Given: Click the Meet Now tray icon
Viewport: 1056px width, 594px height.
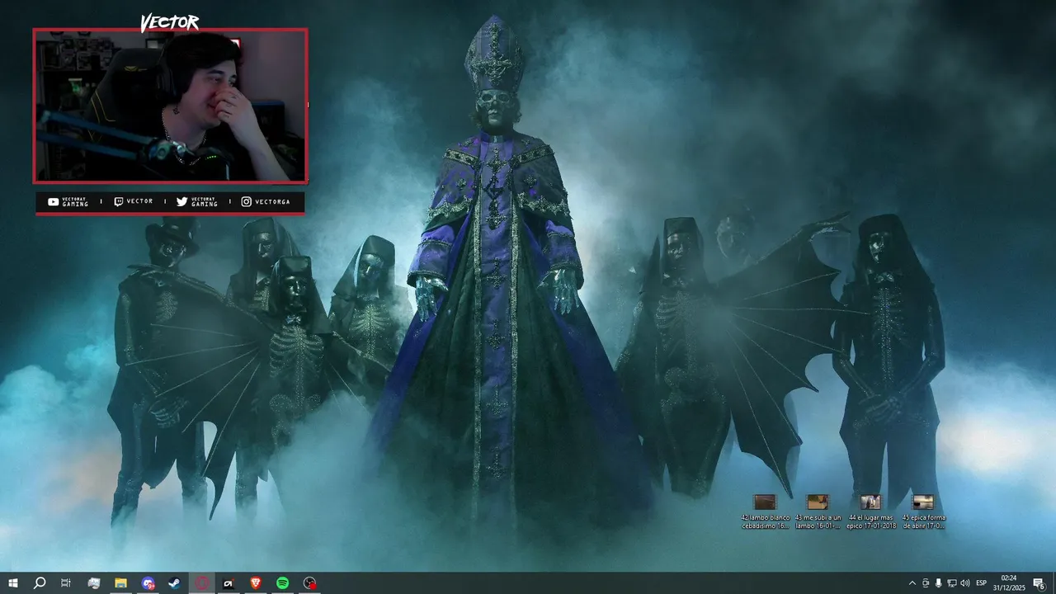Looking at the screenshot, I should (x=926, y=583).
